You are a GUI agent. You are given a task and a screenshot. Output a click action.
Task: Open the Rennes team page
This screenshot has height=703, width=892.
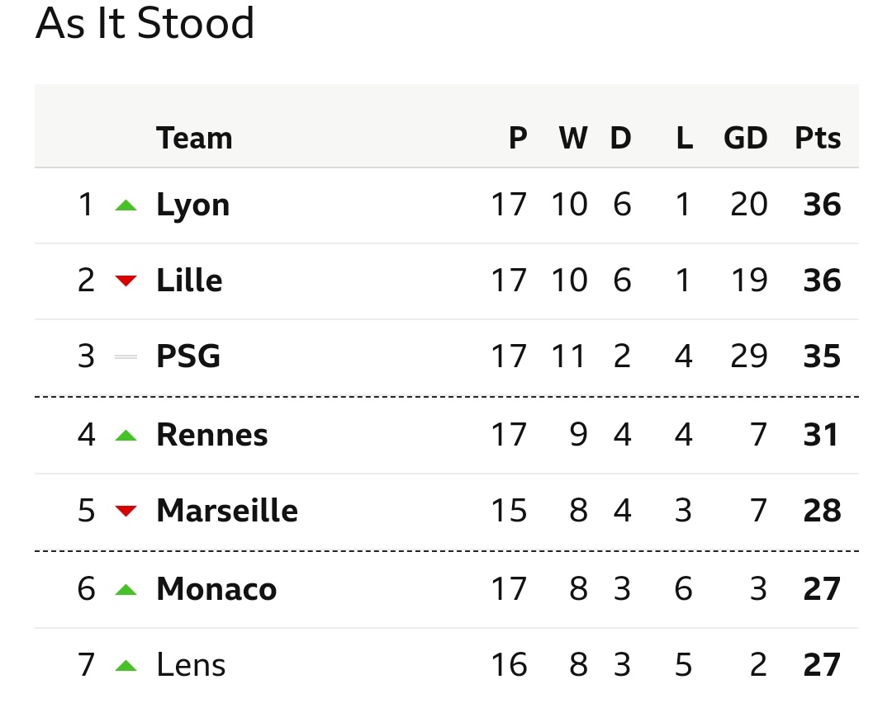tap(212, 435)
